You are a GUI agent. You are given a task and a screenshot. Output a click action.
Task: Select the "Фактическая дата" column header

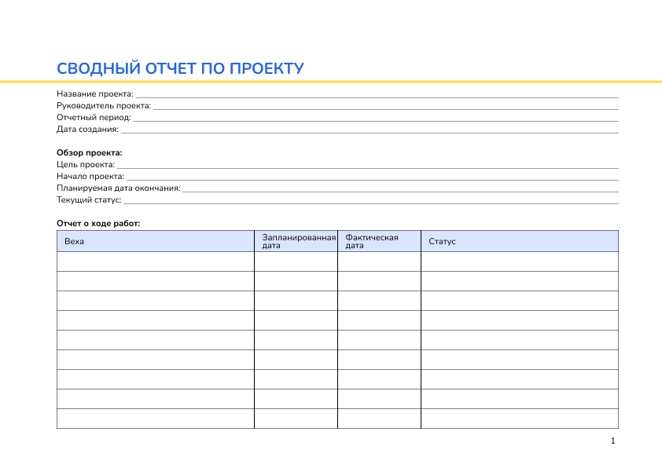point(379,241)
